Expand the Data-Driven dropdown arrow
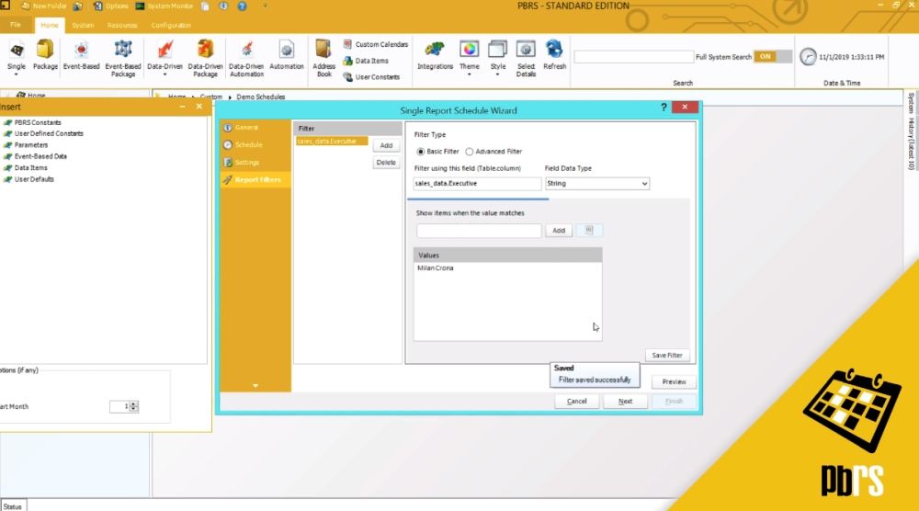The width and height of the screenshot is (919, 511). click(165, 75)
